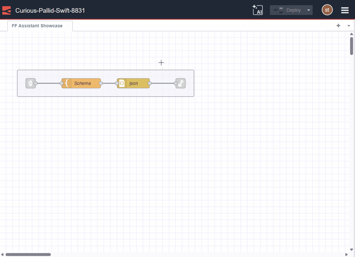Select the link-out node at the right
This screenshot has width=355, height=257.
point(180,83)
